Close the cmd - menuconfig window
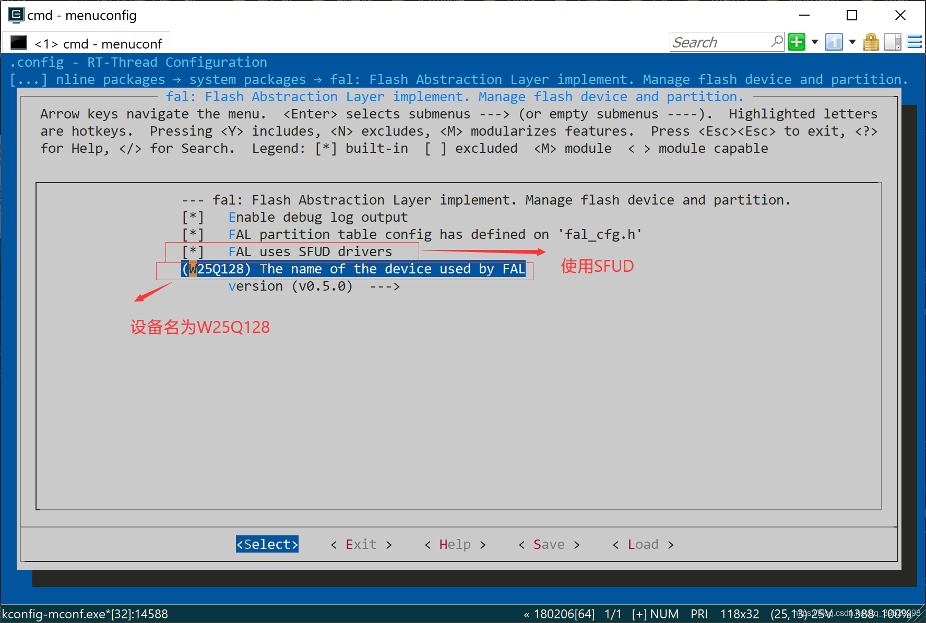Image resolution: width=926 pixels, height=623 pixels. coord(900,15)
